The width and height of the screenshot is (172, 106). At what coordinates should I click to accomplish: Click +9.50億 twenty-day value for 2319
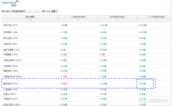pyautogui.click(x=142, y=38)
